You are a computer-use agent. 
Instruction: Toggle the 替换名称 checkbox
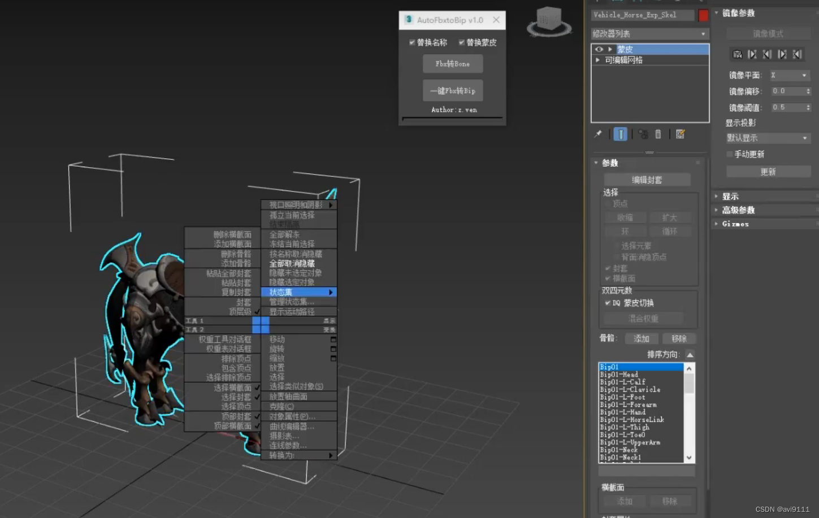(x=412, y=42)
